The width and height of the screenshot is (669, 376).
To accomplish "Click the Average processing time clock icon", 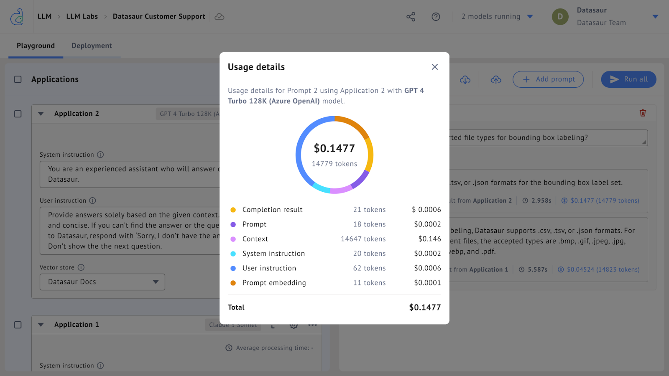I will point(229,348).
